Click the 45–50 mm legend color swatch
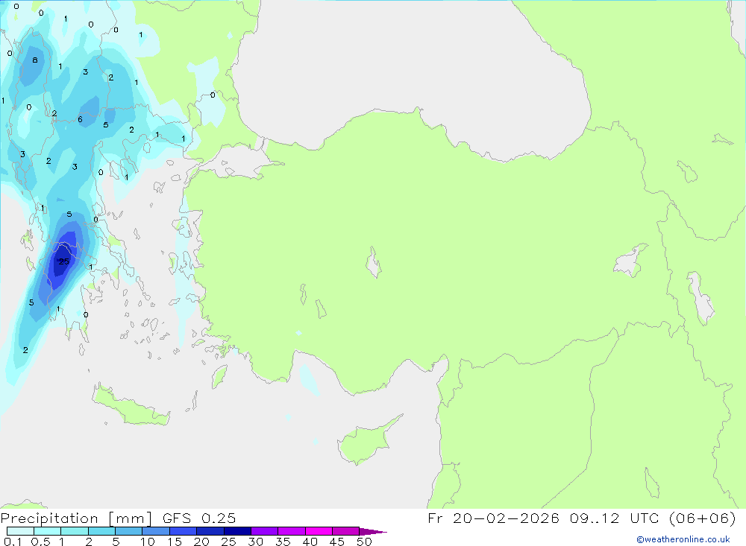746x546 pixels. click(345, 531)
